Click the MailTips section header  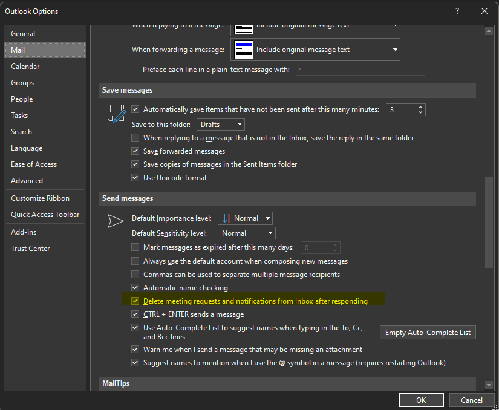(x=287, y=383)
